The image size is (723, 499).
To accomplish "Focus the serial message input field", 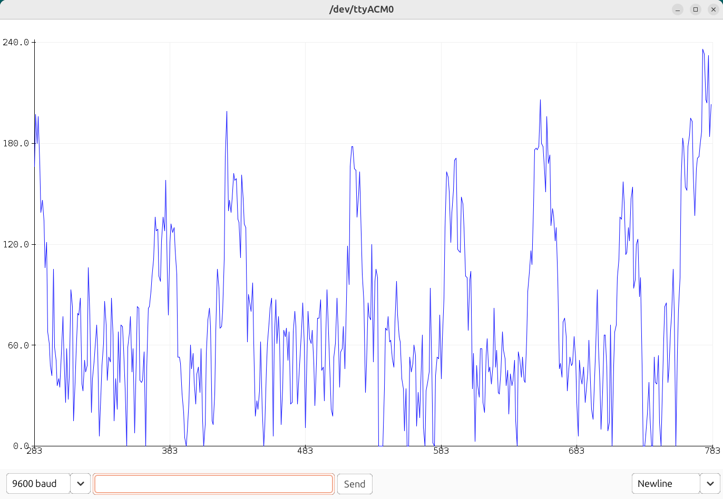I will tap(213, 484).
